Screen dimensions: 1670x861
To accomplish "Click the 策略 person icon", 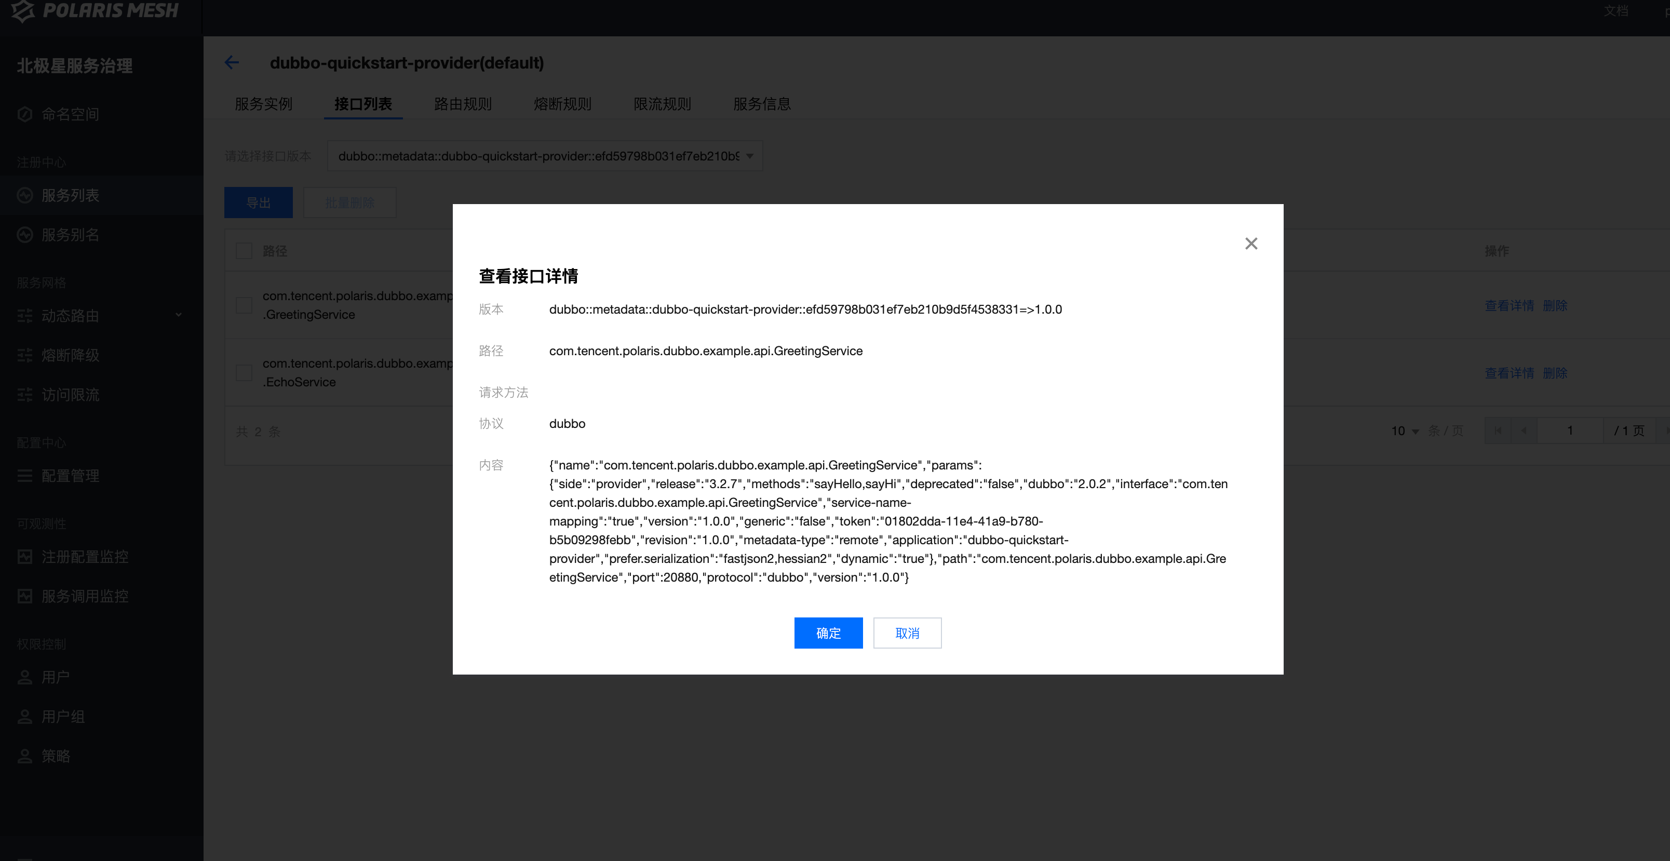I will [24, 757].
